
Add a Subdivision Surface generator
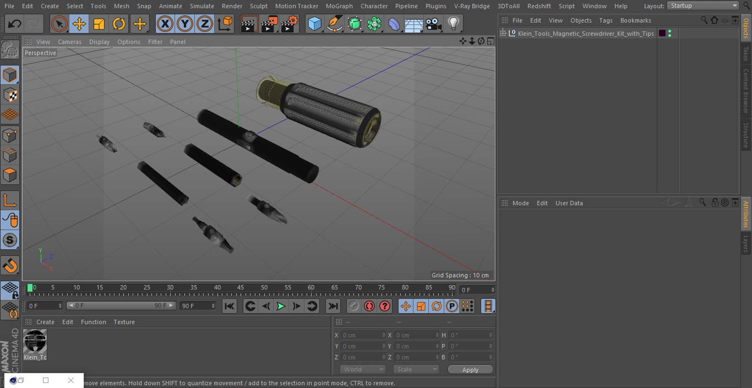click(x=355, y=24)
